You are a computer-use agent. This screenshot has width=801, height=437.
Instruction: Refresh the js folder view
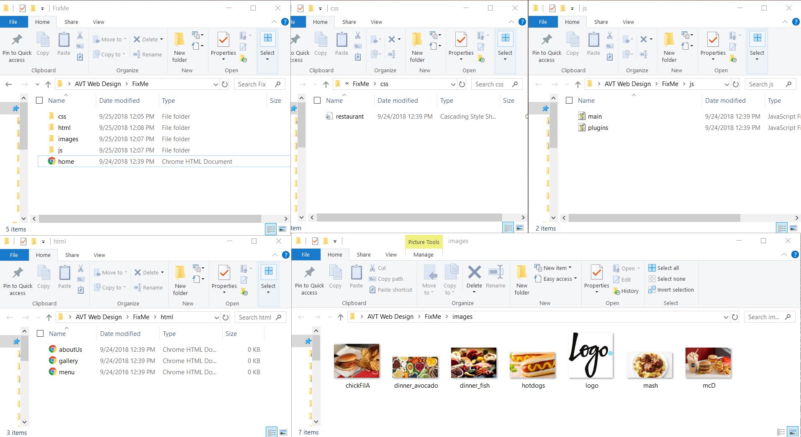(735, 84)
